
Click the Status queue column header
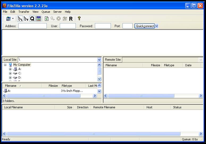[x=187, y=107]
